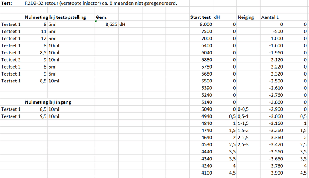Select the Start test value 4240
Screen dimensions: 309x178
pyautogui.click(x=207, y=166)
